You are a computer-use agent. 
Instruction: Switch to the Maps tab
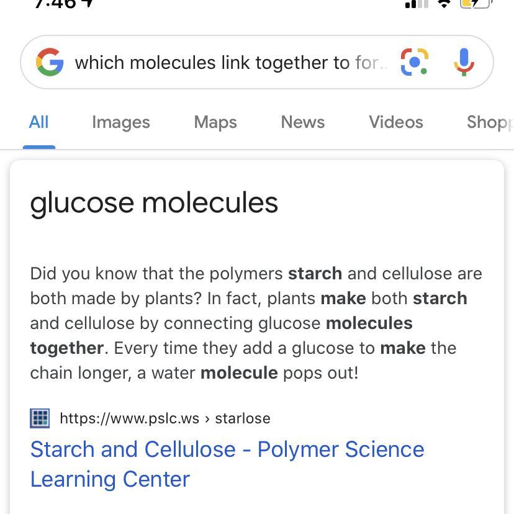215,122
